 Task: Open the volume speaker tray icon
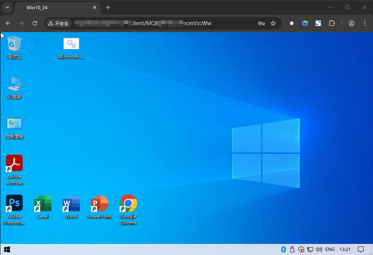319,249
